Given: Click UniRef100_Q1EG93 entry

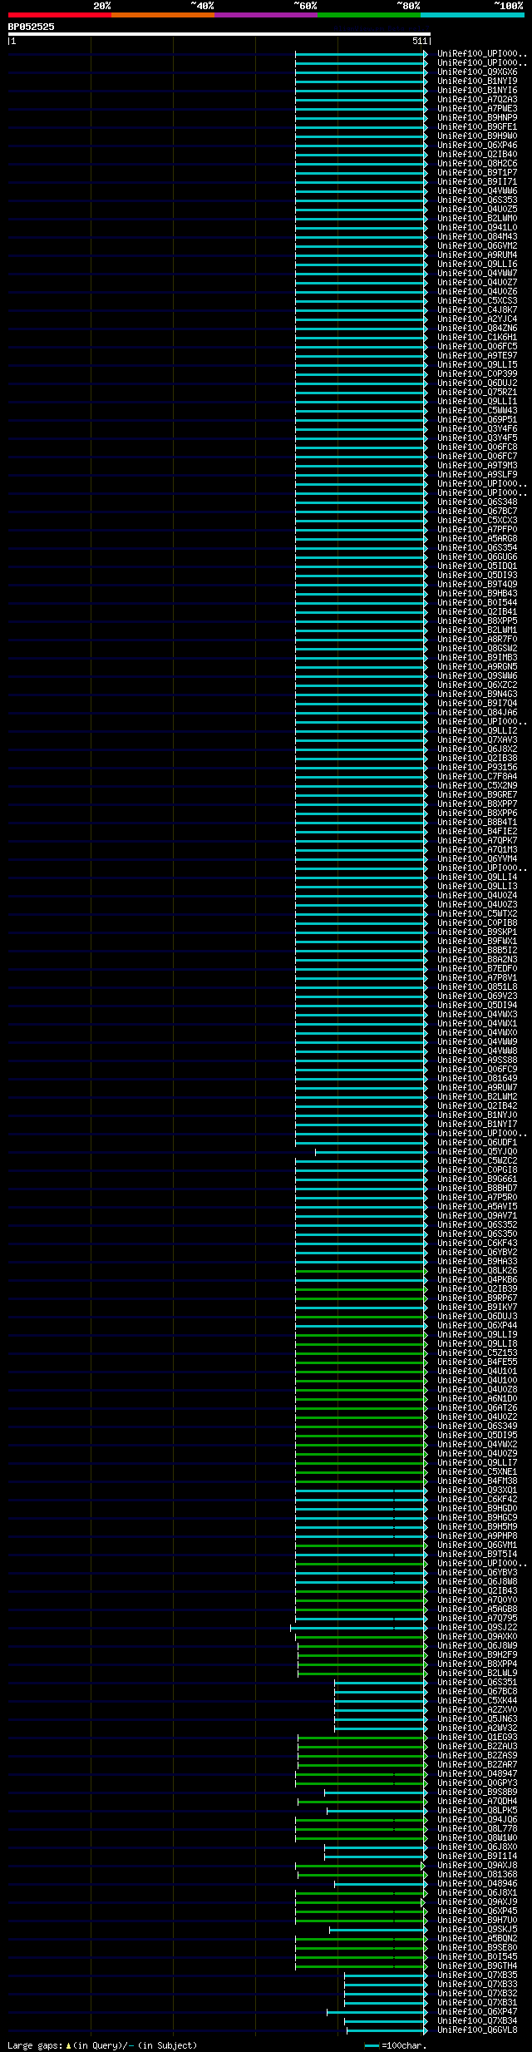Looking at the screenshot, I should pyautogui.click(x=477, y=1738).
